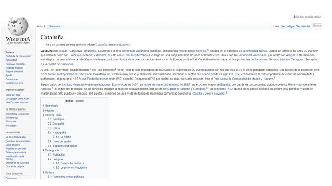Go to 4.2 Lenguas entry
The image size is (332, 186).
click(x=58, y=159)
